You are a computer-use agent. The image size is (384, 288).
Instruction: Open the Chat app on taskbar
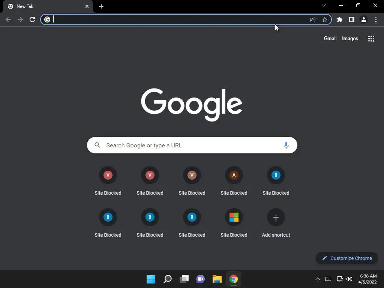(200, 279)
